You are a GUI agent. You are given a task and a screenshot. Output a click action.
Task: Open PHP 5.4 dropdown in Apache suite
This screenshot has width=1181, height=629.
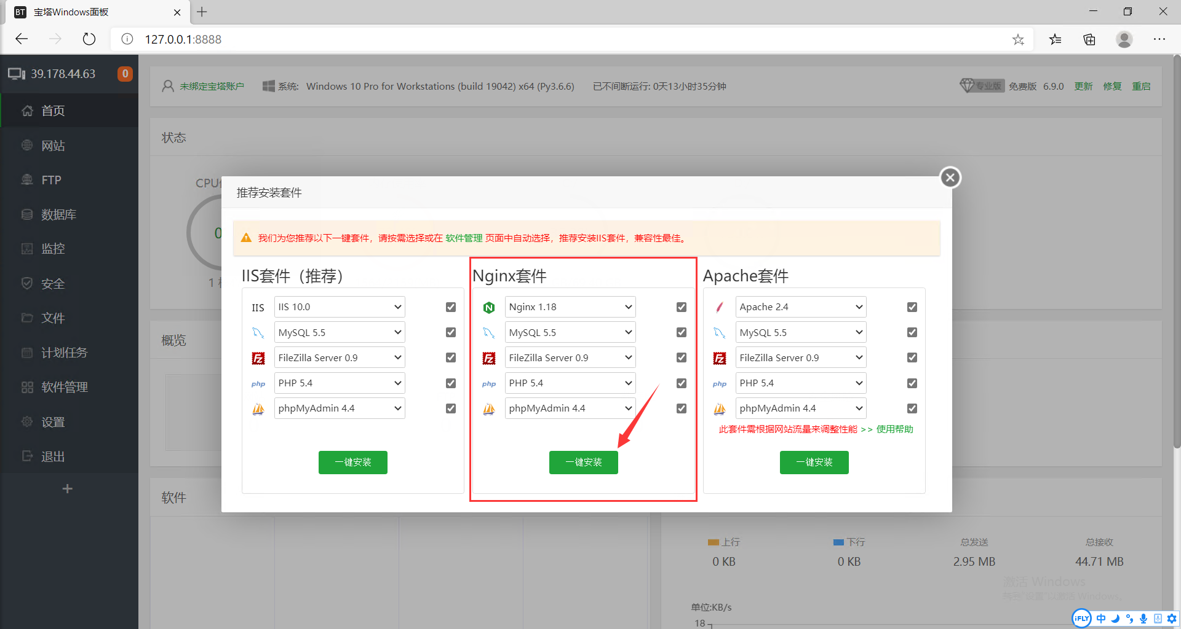tap(801, 383)
